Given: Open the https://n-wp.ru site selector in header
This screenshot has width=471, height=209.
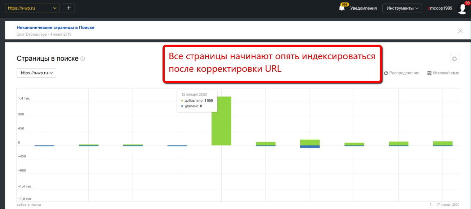Looking at the screenshot, I should 32,8.
